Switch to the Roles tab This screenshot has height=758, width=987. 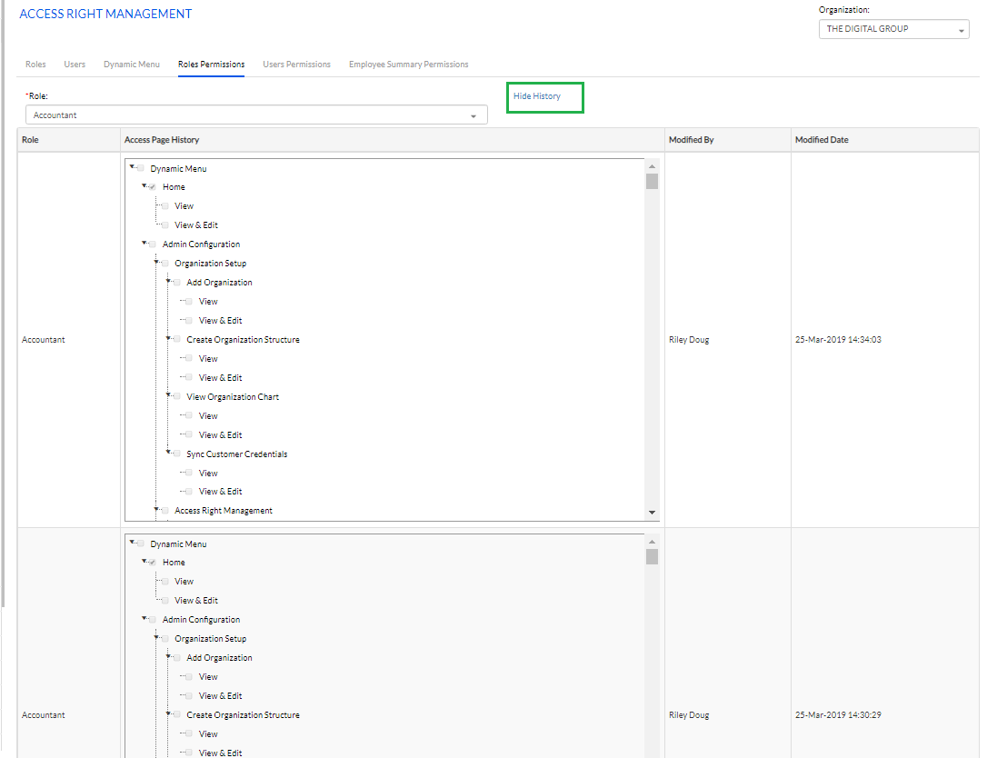click(x=35, y=65)
